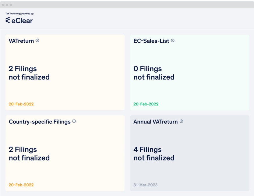Open info icon for Country-specific Filings
The width and height of the screenshot is (254, 196).
[74, 121]
